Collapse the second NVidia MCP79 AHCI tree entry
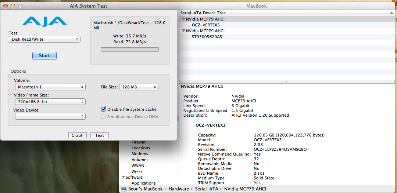This screenshot has height=193, width=397. pos(183,31)
